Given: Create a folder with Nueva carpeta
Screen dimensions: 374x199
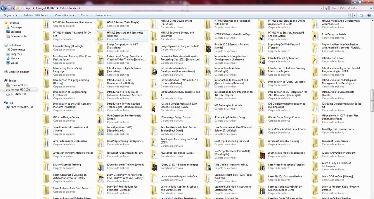Looking at the screenshot, I should (x=103, y=15).
